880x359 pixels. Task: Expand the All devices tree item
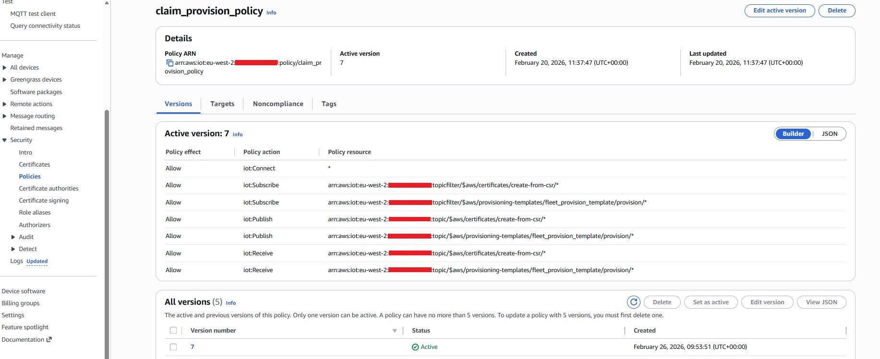(x=5, y=68)
